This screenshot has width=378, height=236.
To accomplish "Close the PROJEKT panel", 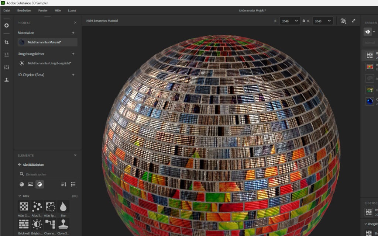I will pyautogui.click(x=75, y=22).
